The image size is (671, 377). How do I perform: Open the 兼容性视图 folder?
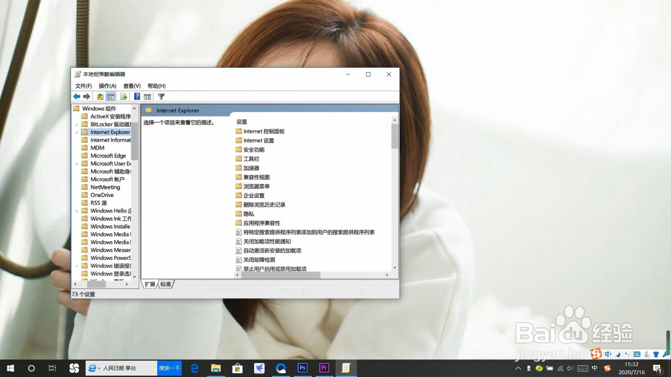point(252,178)
